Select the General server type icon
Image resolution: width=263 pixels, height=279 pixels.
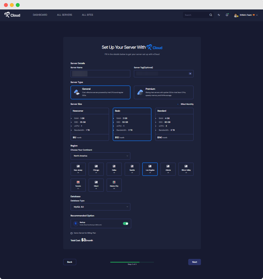76,92
